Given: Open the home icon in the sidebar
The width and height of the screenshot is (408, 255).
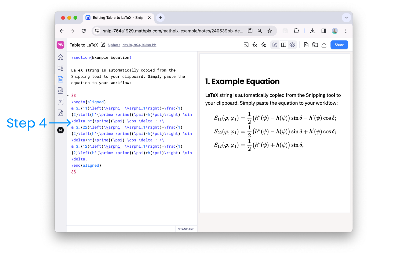Looking at the screenshot, I should tap(60, 57).
